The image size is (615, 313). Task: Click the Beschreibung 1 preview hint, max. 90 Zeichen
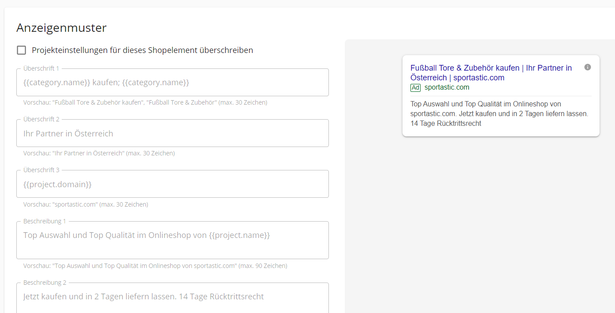(155, 266)
